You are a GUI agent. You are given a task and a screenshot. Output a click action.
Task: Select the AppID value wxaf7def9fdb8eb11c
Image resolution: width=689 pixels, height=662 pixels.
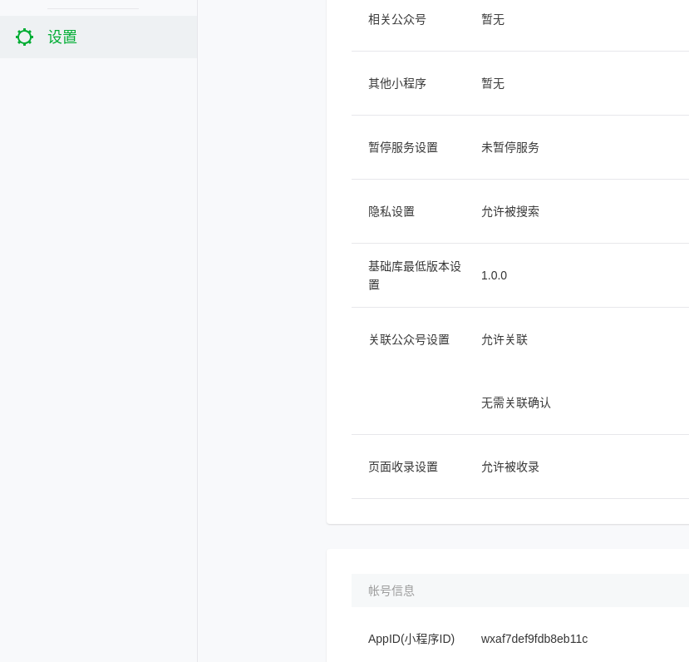[x=534, y=639]
